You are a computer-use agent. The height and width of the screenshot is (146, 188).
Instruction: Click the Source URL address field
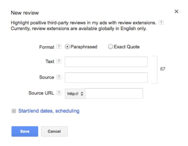pos(114,93)
